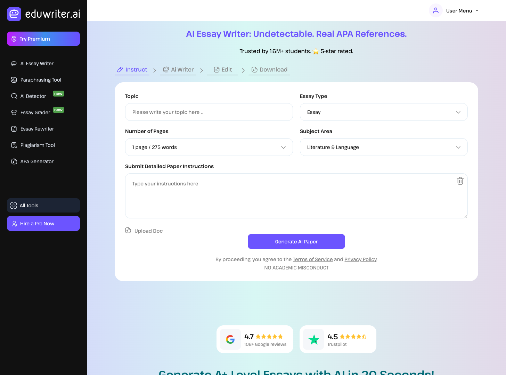Switch to the Ai Writer step

coord(178,69)
